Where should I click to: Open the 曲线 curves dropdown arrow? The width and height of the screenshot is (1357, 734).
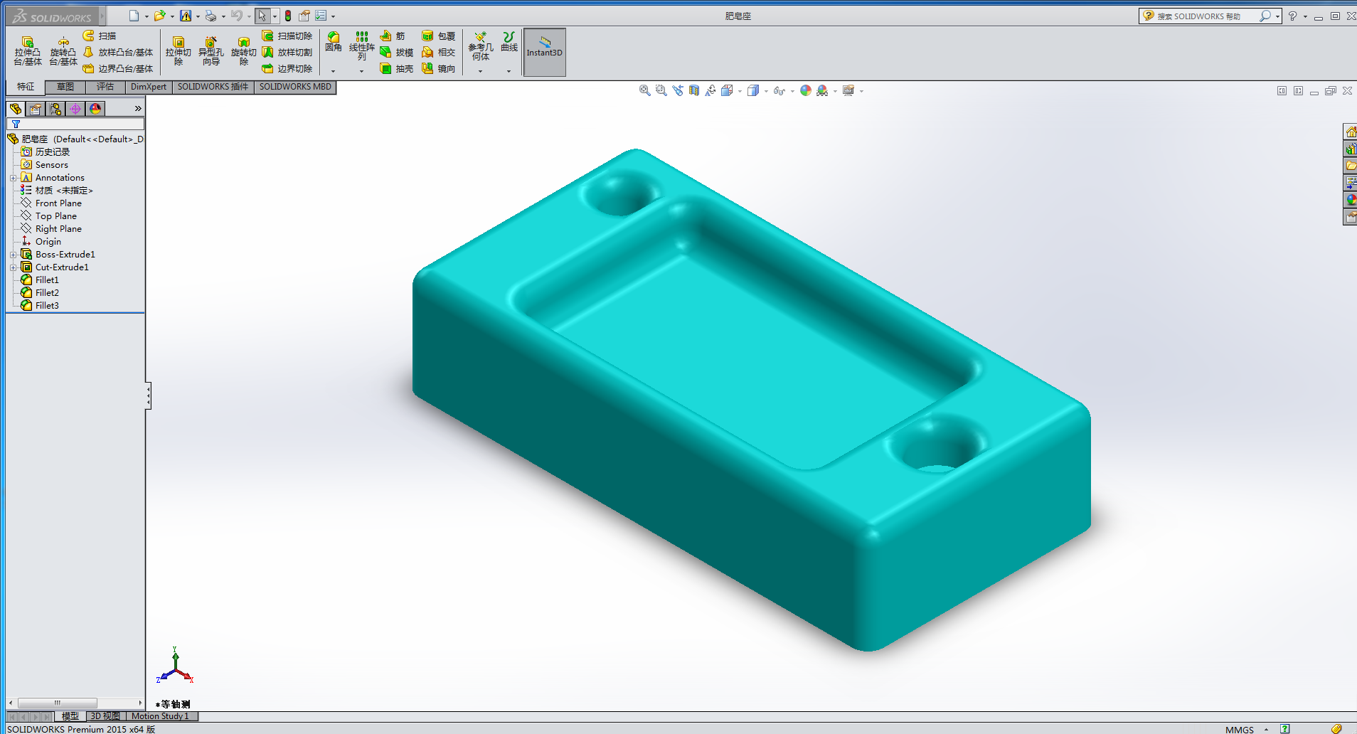point(509,71)
